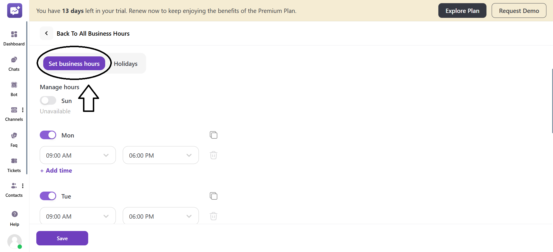The height and width of the screenshot is (252, 553).
Task: Add another time slot for Monday
Action: coord(56,171)
